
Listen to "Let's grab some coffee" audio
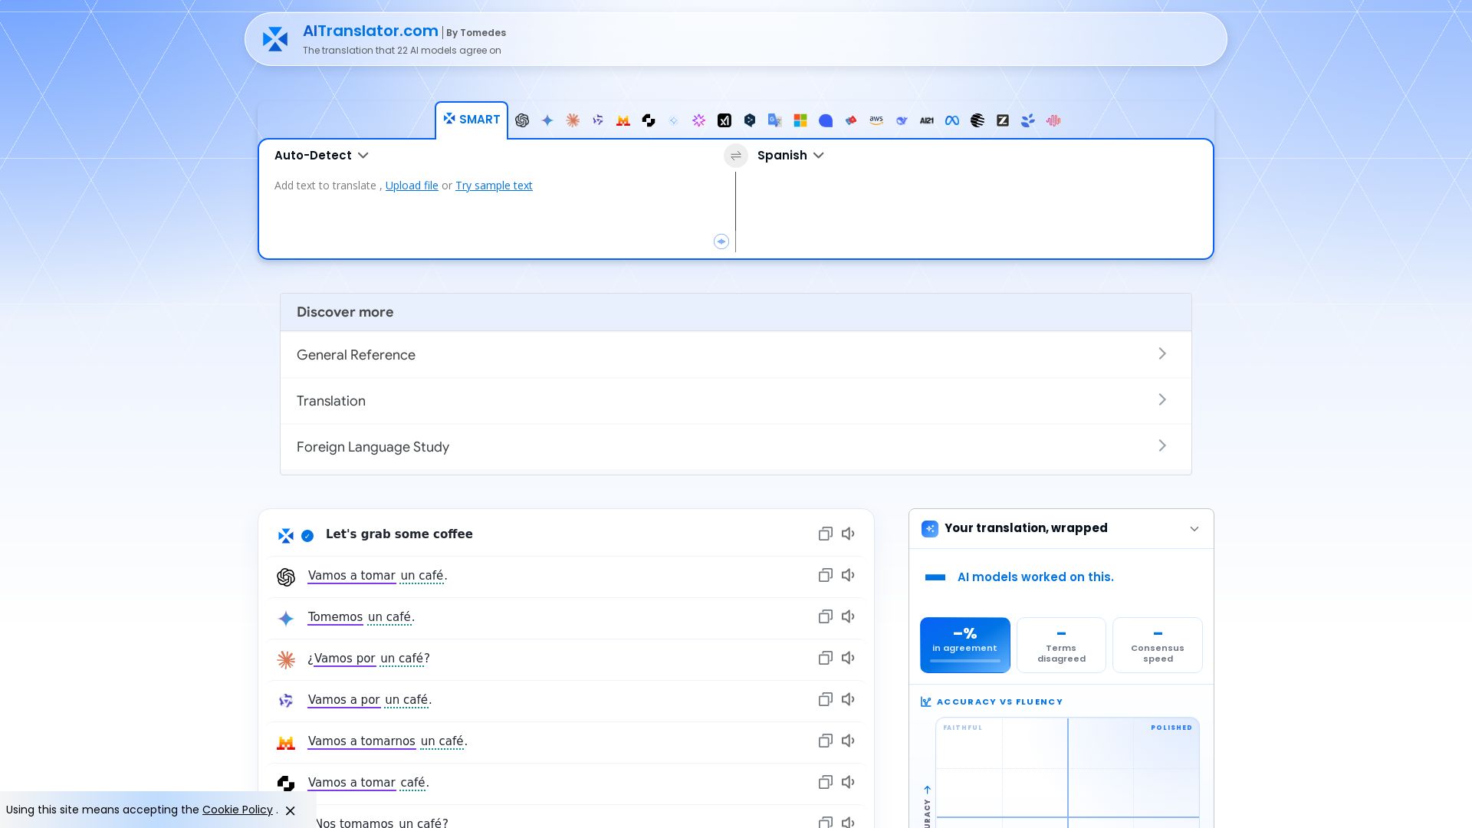(x=848, y=534)
